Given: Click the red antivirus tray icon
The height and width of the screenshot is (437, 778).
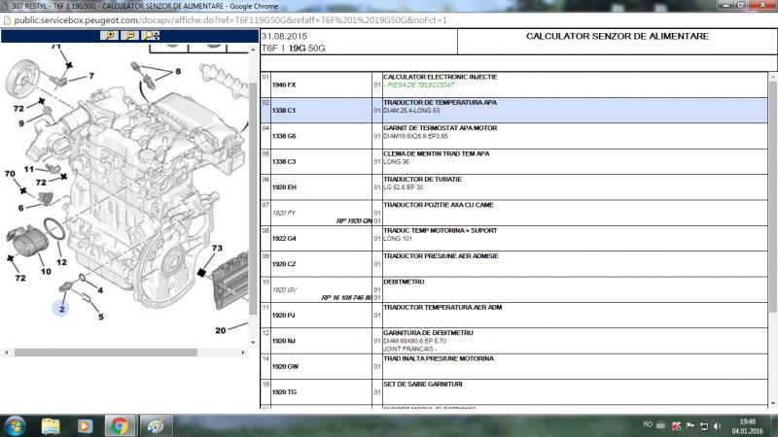Looking at the screenshot, I should click(676, 425).
